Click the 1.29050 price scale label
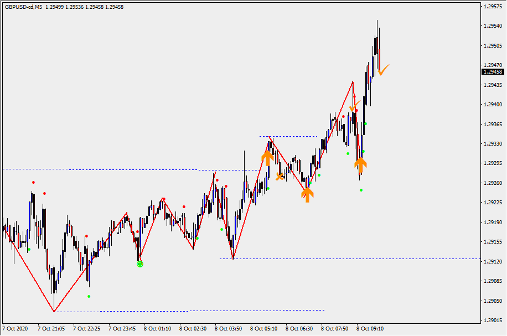 tap(493, 301)
